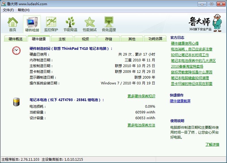Switch to the 主板 tab
227x163 pixels.
pyautogui.click(x=62, y=39)
